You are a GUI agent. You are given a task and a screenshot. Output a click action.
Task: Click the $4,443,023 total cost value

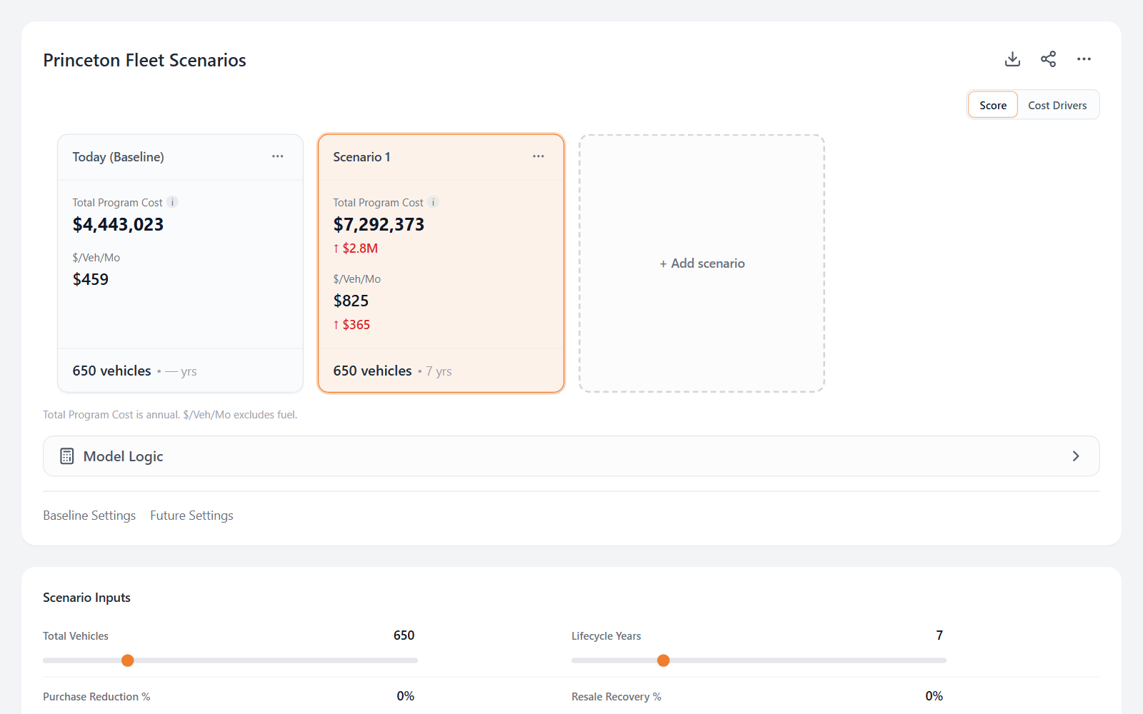(118, 225)
